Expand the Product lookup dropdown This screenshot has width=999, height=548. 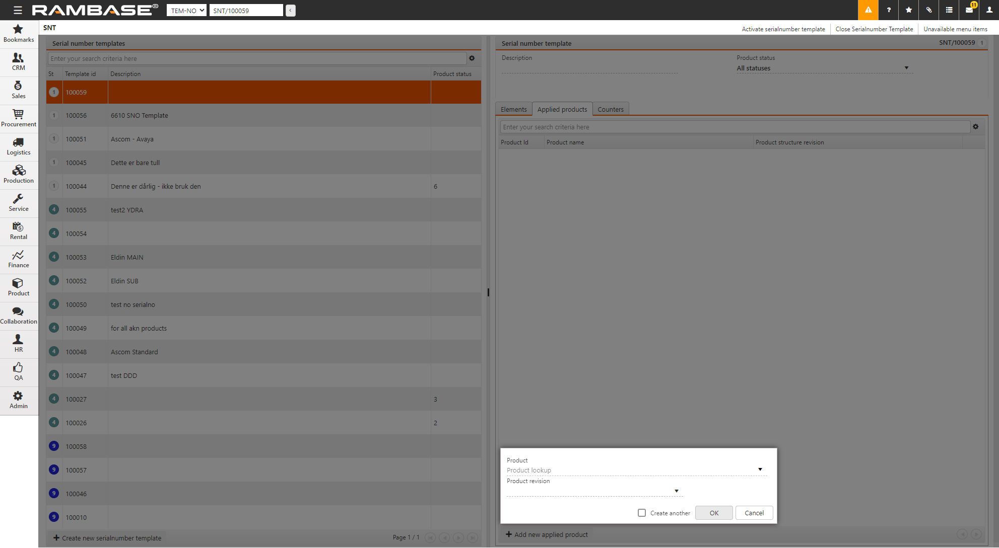[x=760, y=469]
